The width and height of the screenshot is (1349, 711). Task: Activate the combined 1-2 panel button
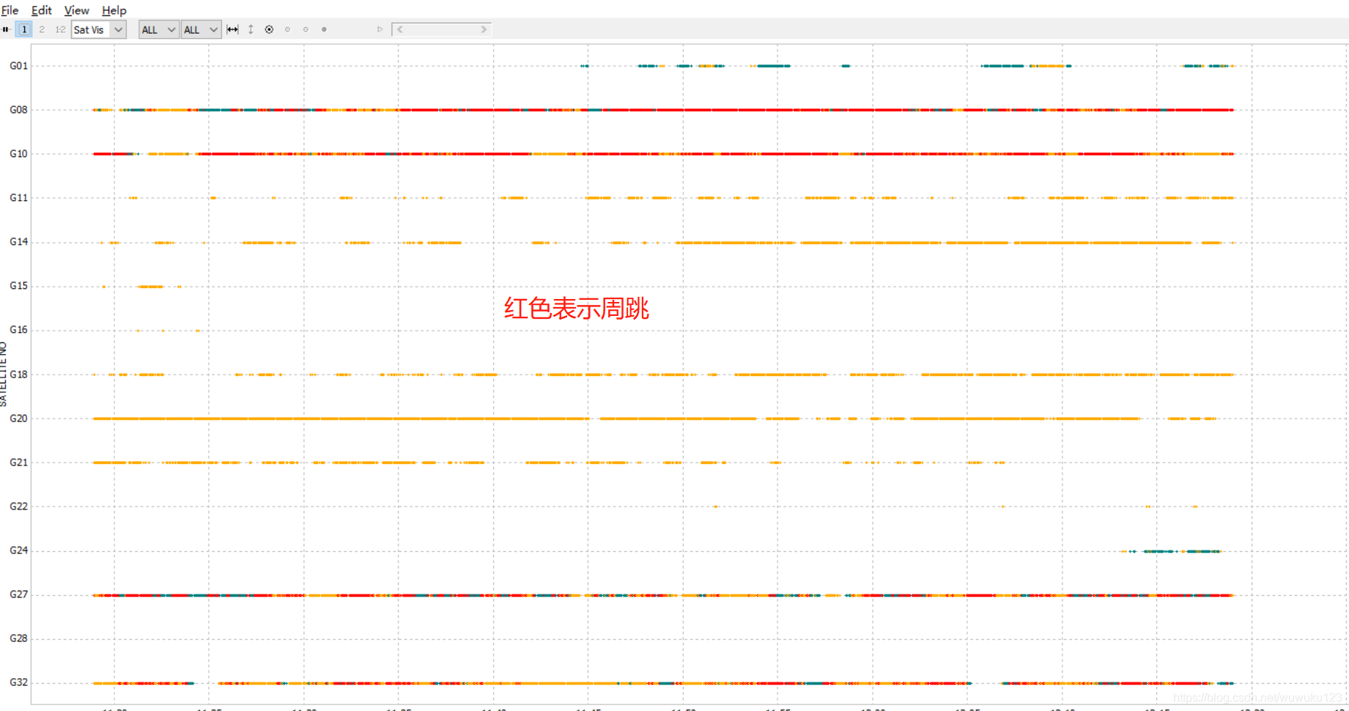[x=60, y=29]
